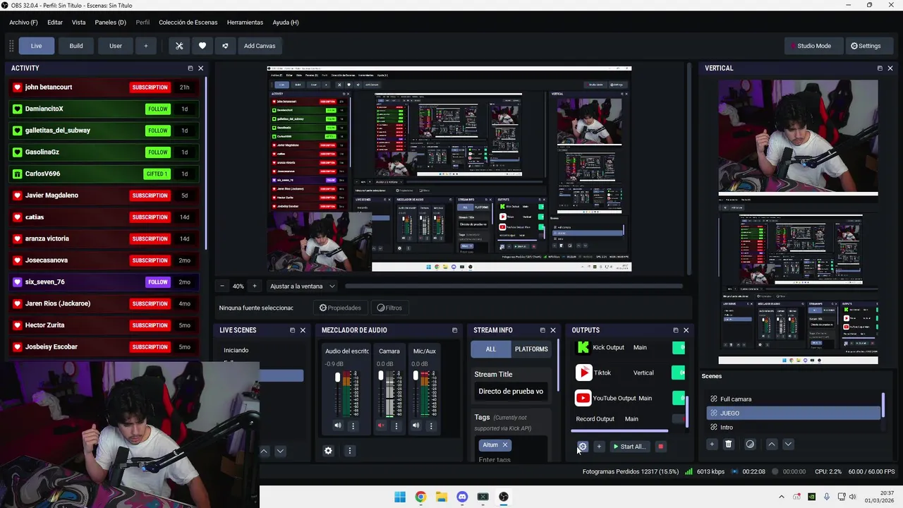Mute Audio del escritorio channel
The width and height of the screenshot is (903, 508).
pos(338,425)
